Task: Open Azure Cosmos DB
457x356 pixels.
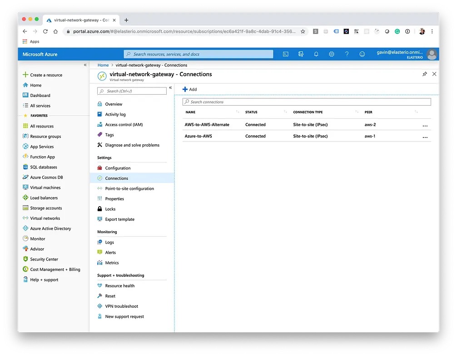Action: point(43,177)
